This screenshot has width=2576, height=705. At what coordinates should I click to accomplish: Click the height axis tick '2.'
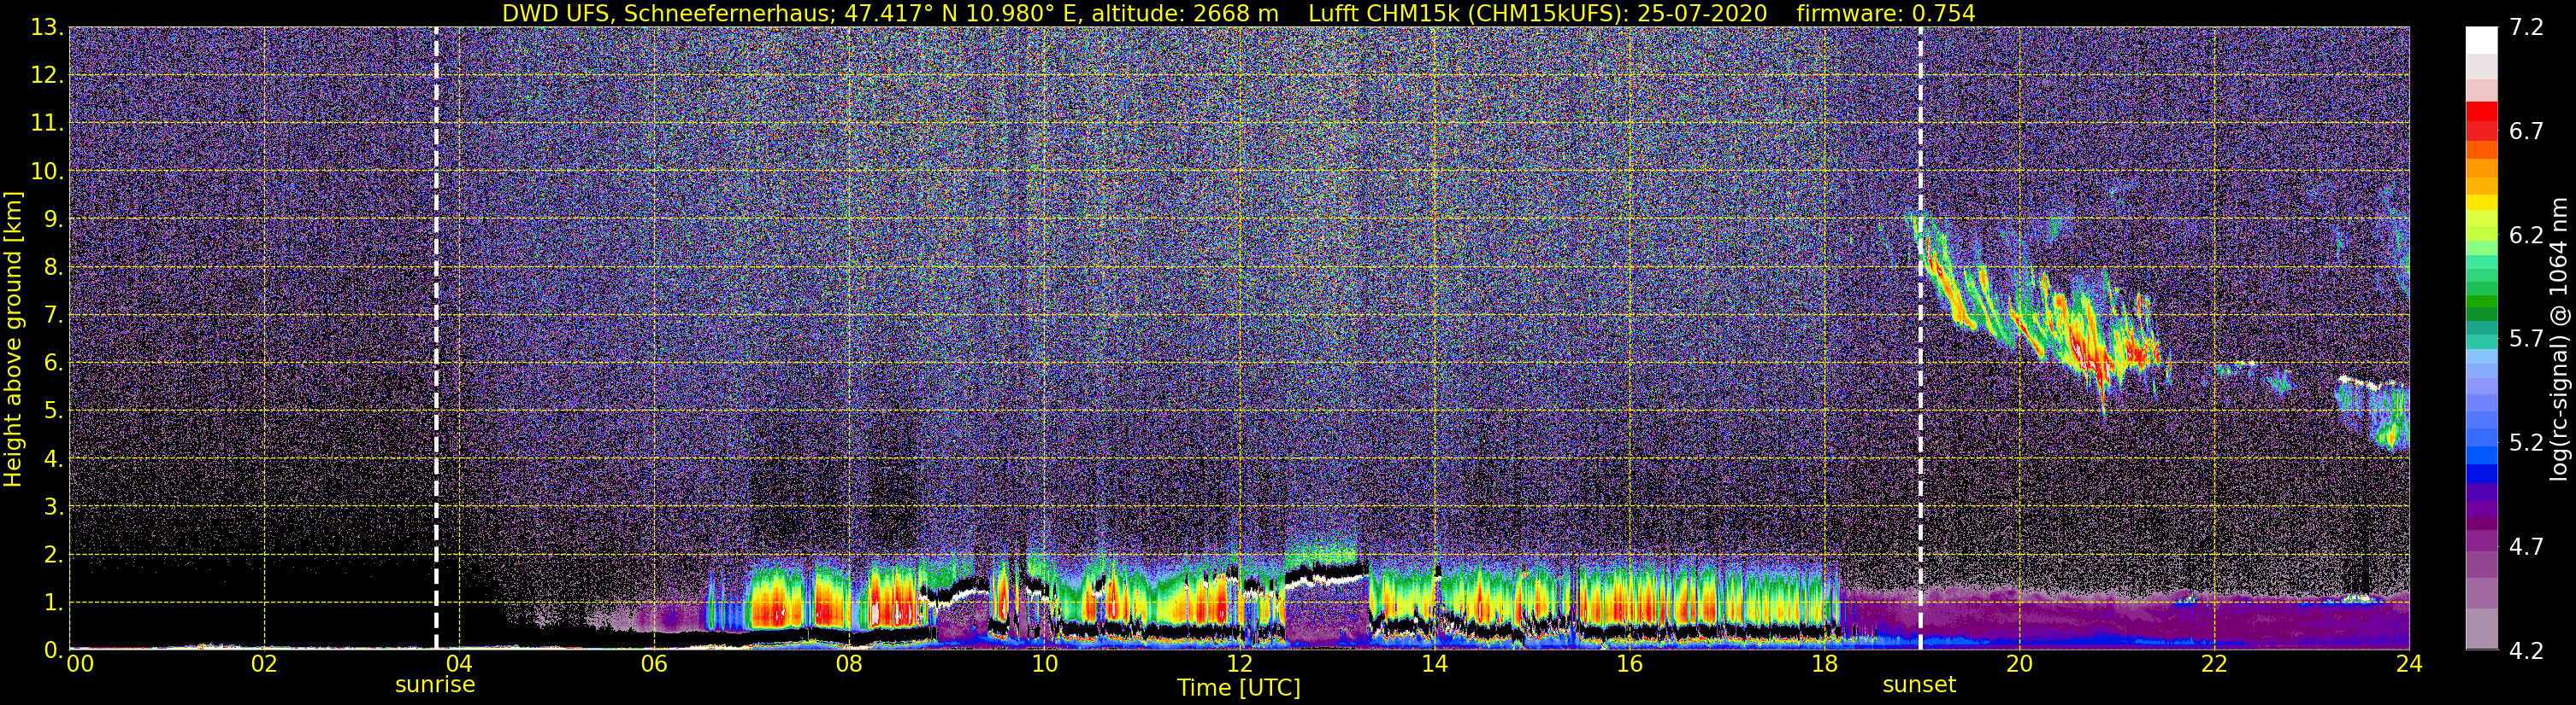(53, 556)
